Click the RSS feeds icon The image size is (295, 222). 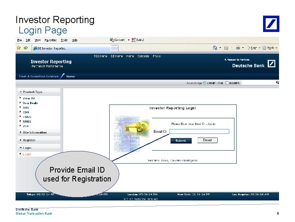[226, 48]
